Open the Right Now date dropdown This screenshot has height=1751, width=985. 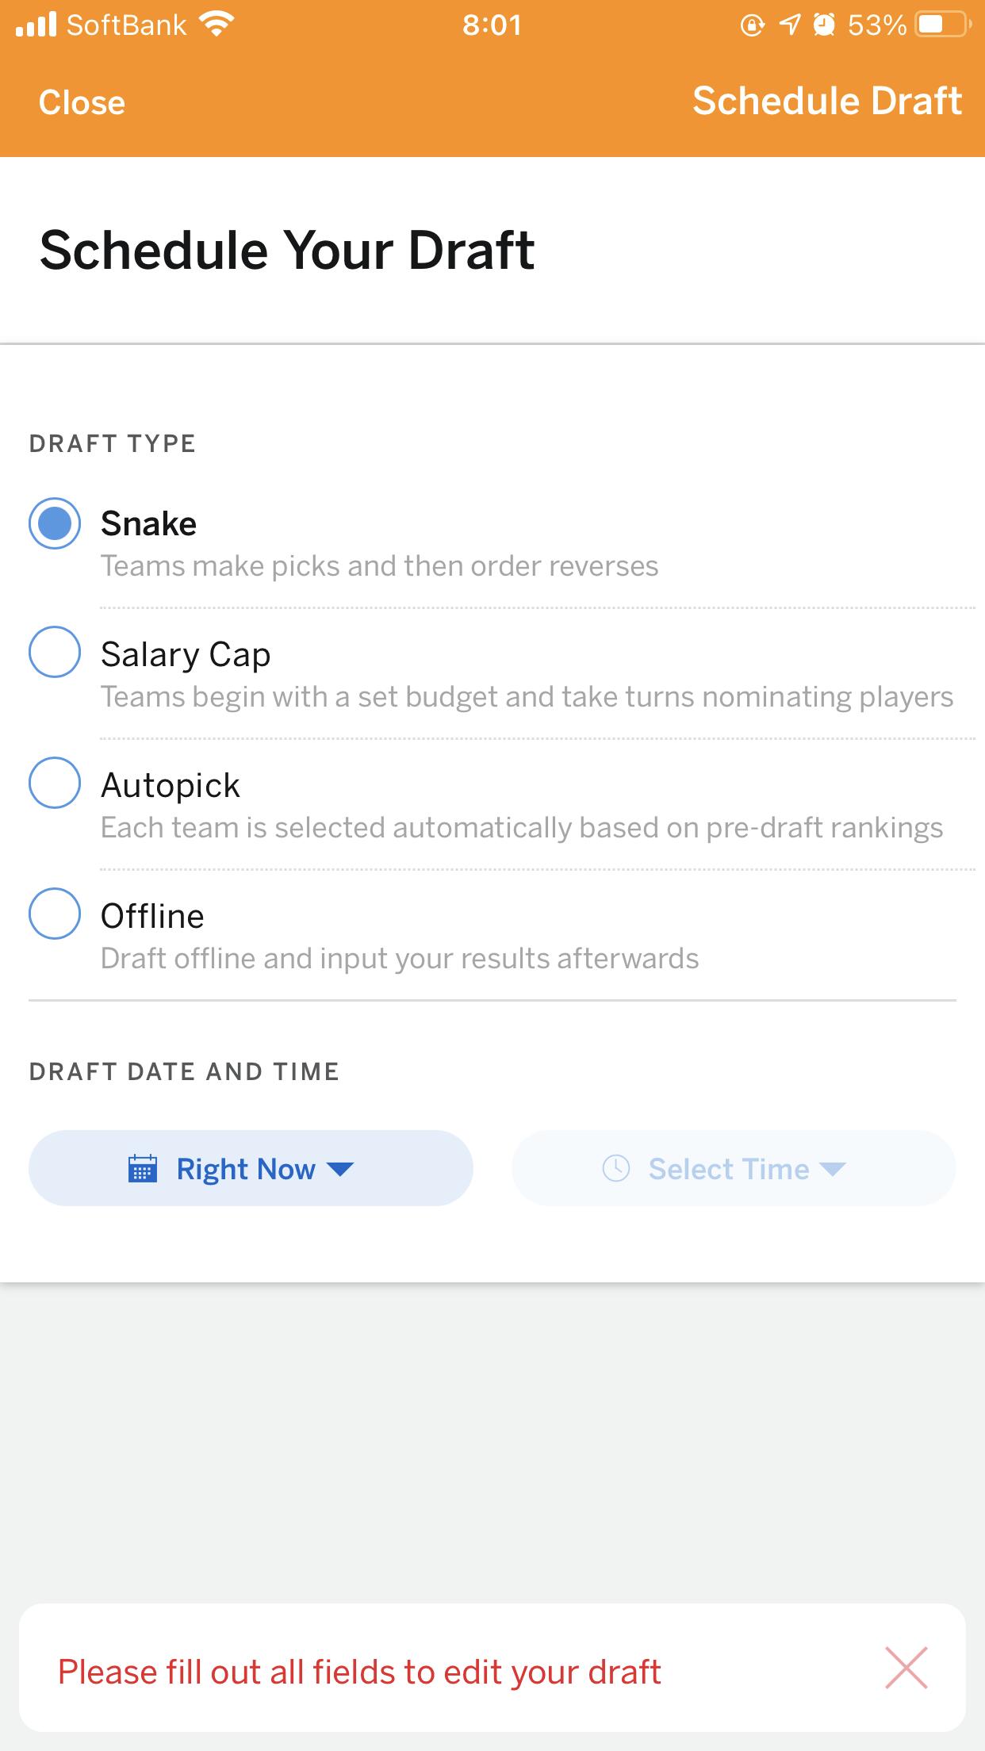click(x=251, y=1168)
